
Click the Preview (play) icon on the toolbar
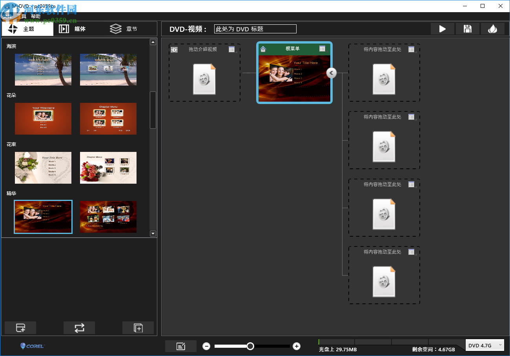click(x=442, y=29)
